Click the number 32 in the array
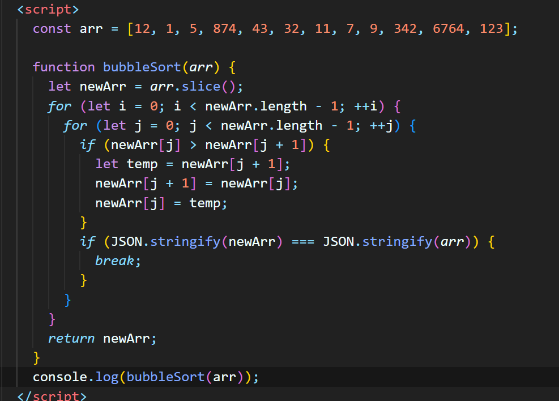 (291, 28)
